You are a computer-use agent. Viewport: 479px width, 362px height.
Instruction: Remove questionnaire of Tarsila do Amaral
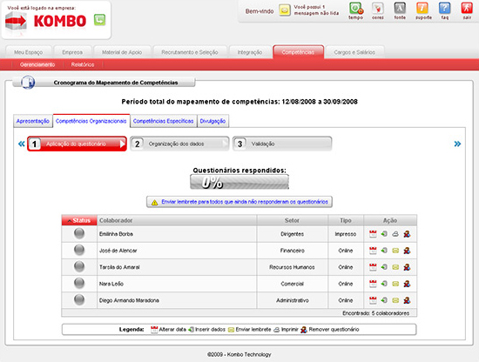(x=407, y=267)
